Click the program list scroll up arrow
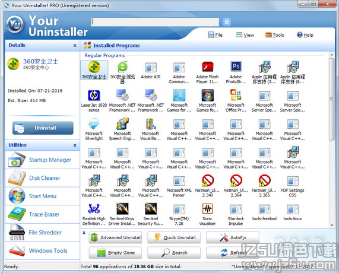This screenshot has height=273, width=339. coord(332,55)
